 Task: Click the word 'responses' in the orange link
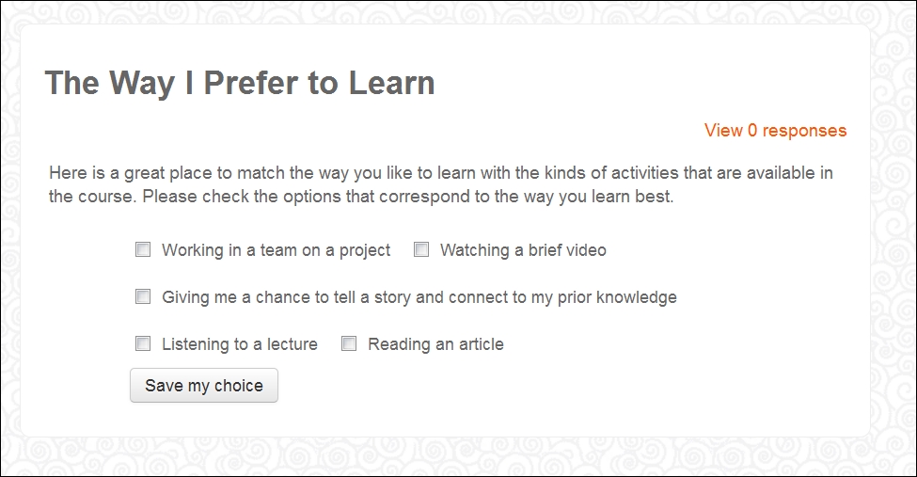tap(805, 130)
